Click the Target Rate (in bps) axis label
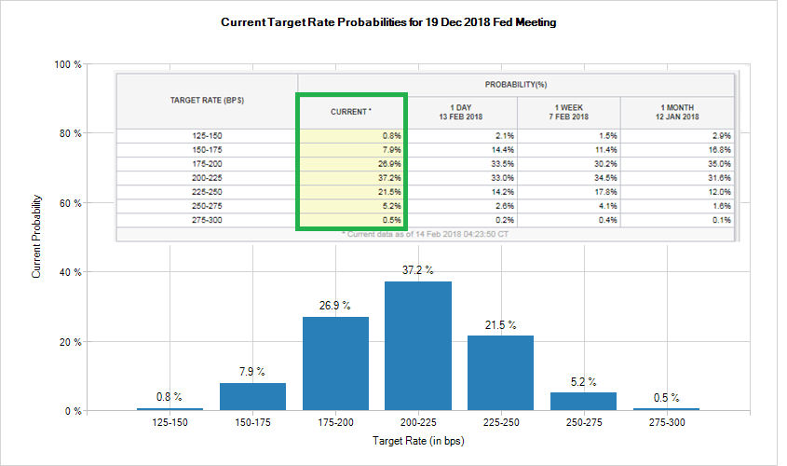The height and width of the screenshot is (466, 787). coord(417,441)
